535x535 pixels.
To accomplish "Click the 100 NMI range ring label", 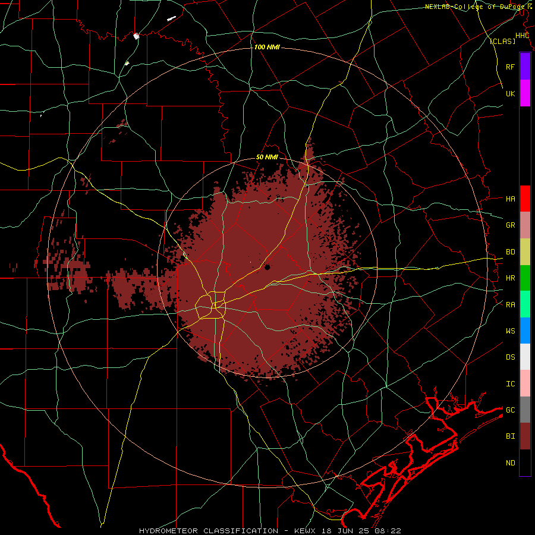I will (267, 47).
